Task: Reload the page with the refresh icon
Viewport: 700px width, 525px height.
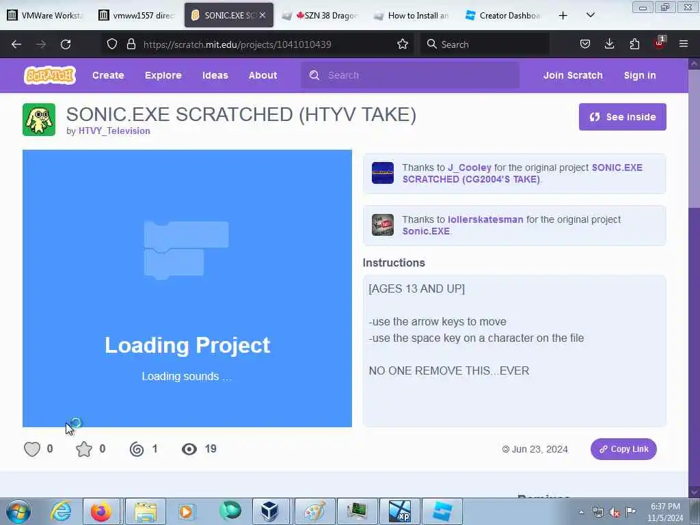Action: click(66, 44)
